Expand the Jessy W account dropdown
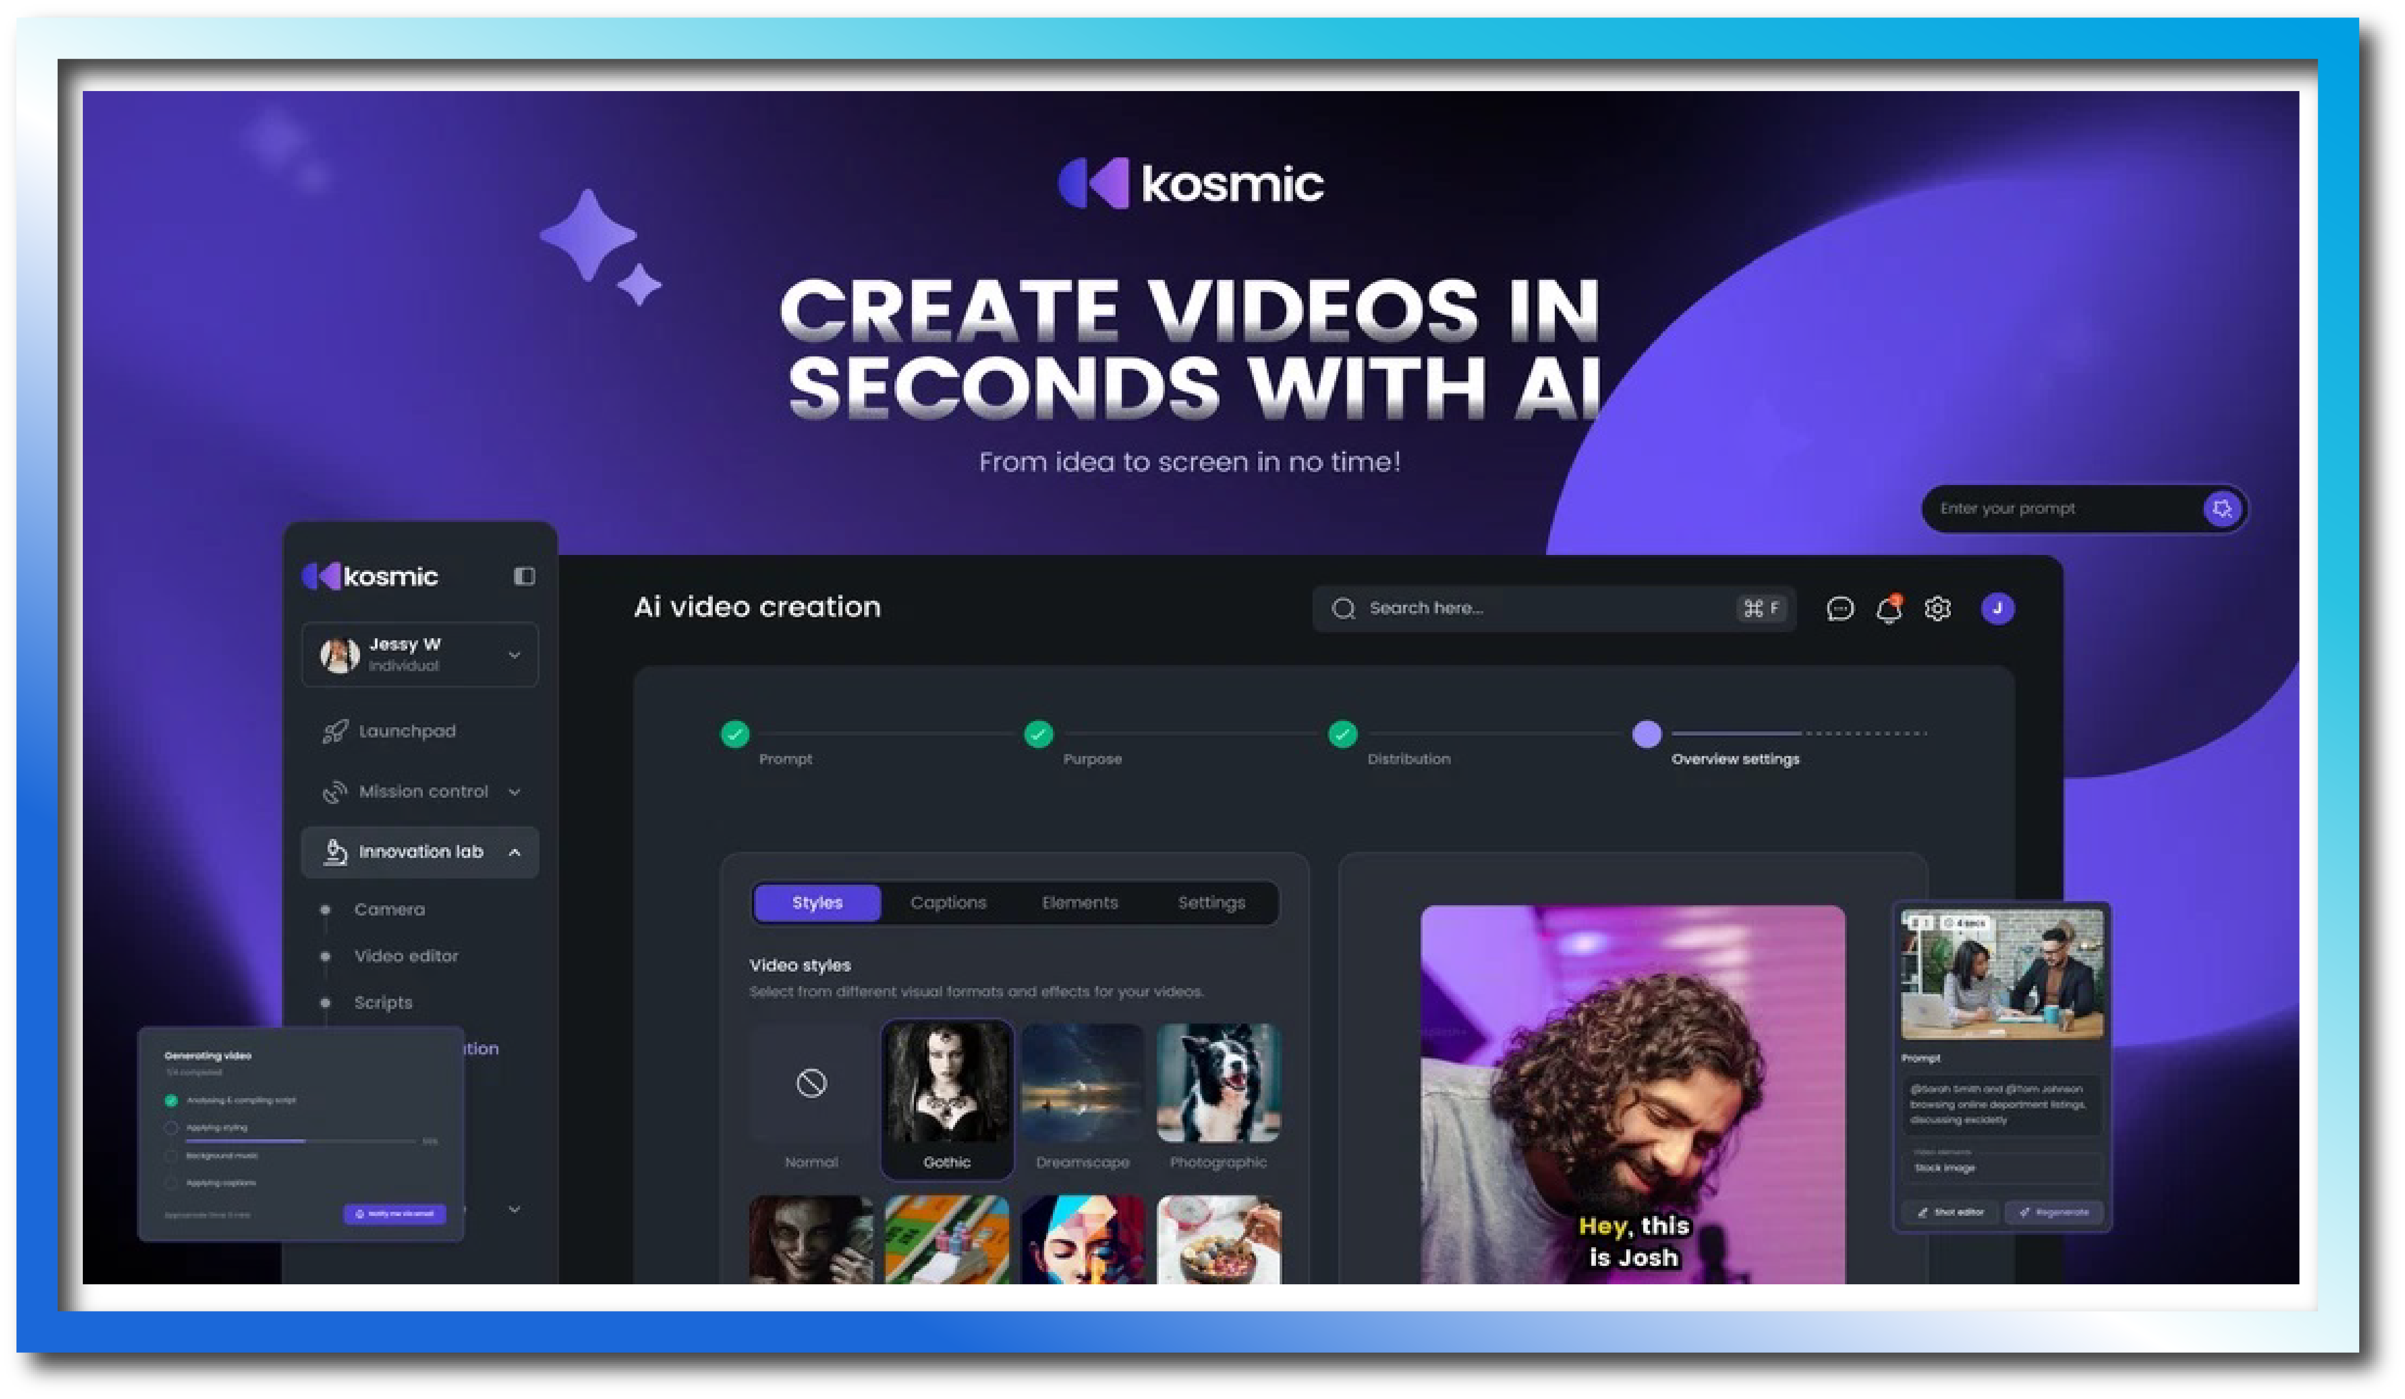 514,655
